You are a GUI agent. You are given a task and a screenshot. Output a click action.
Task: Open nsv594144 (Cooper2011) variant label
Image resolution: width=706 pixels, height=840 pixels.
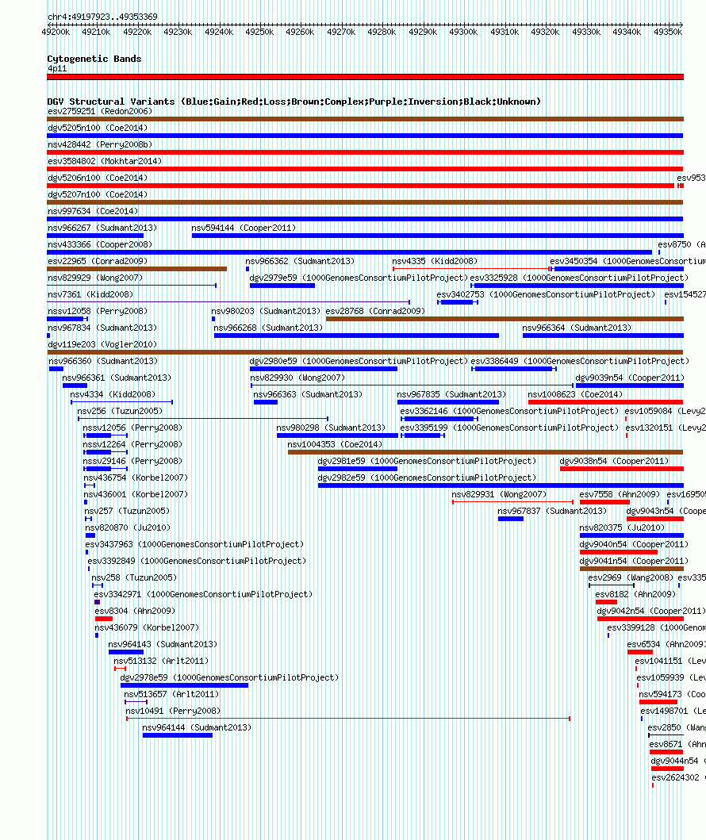click(x=244, y=228)
